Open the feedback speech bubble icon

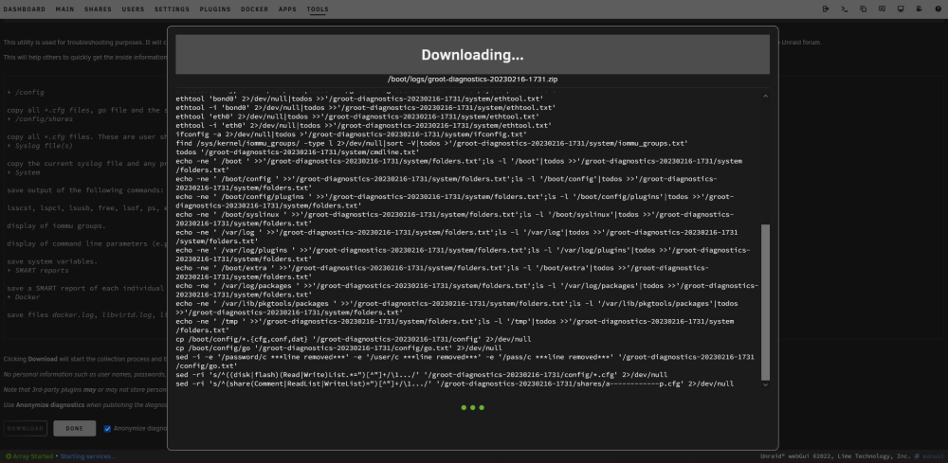pyautogui.click(x=882, y=9)
